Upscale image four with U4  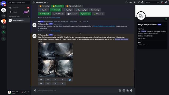coord(63,80)
